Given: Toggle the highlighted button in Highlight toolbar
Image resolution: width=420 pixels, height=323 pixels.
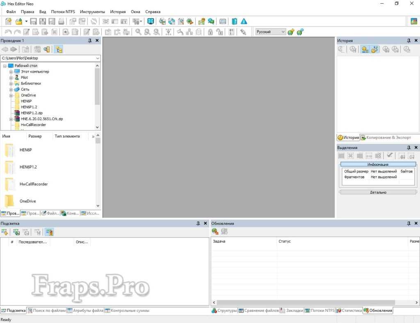Looking at the screenshot, I should [49, 232].
